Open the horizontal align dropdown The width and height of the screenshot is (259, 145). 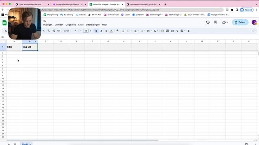click(x=136, y=31)
